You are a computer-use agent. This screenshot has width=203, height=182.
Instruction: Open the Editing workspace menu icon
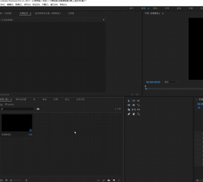[148, 8]
